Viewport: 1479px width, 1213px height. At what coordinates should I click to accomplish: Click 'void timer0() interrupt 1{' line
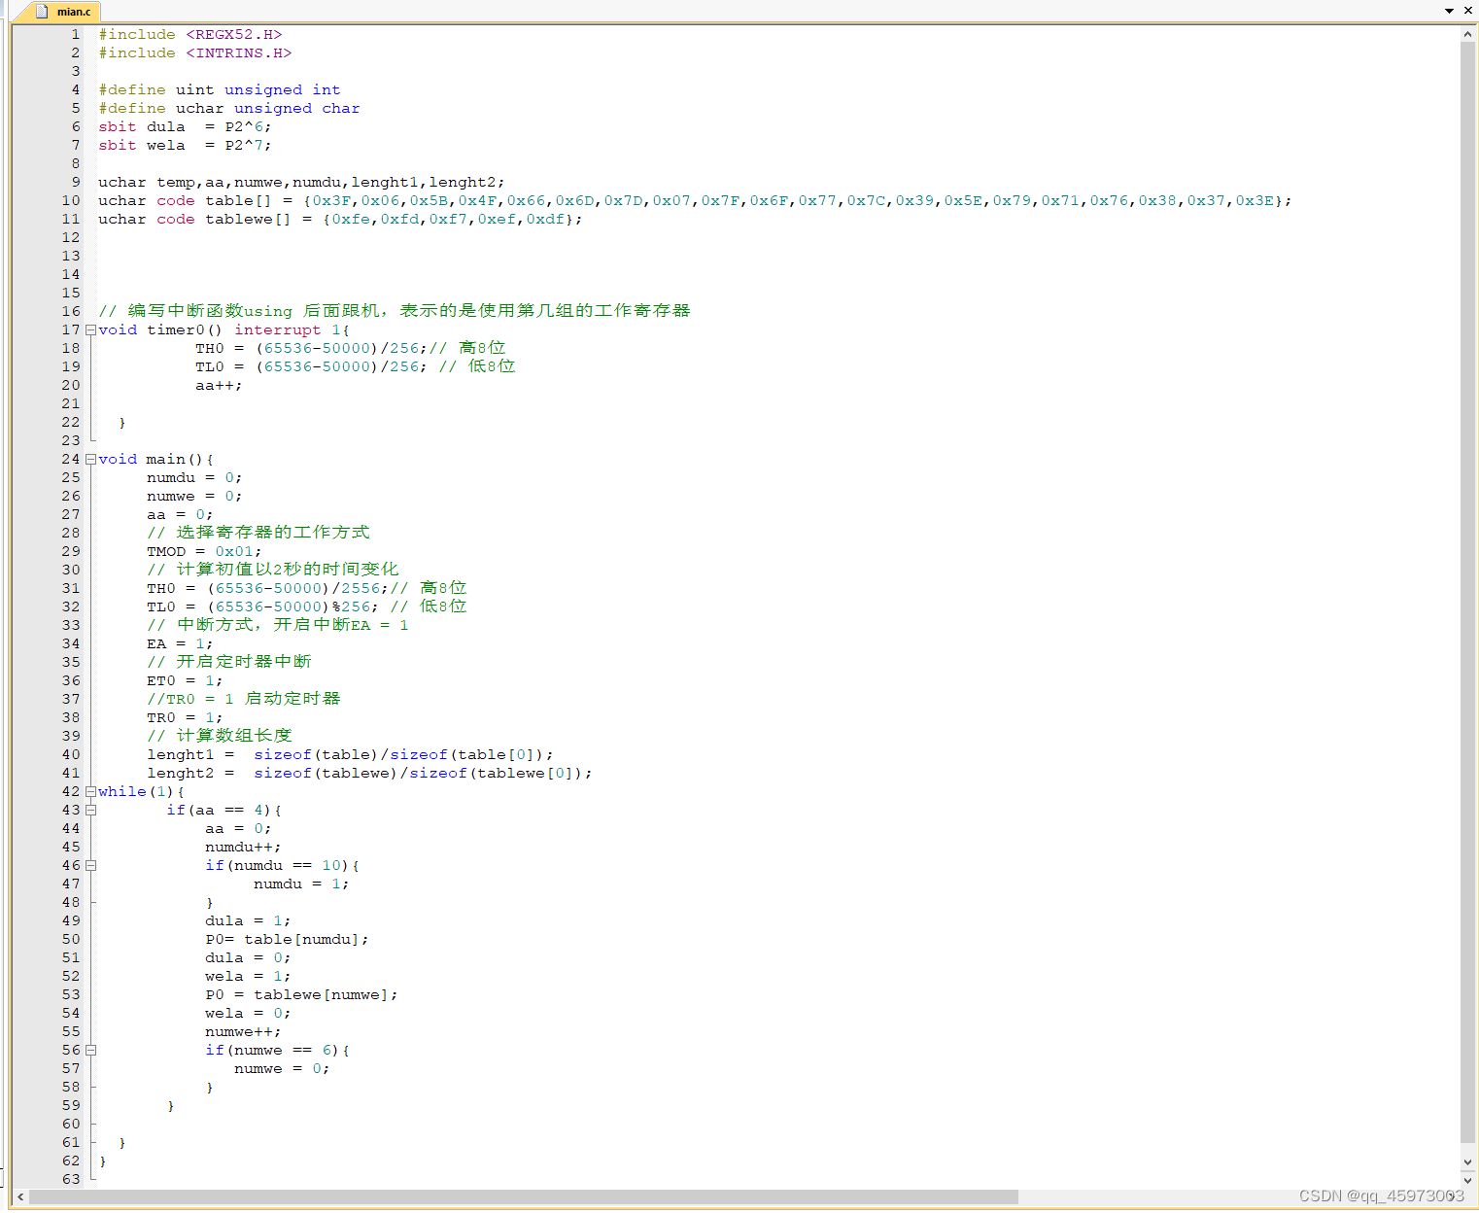click(x=224, y=329)
